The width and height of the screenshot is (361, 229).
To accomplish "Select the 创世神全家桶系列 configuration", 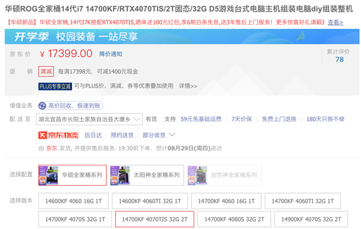I will point(224,175).
